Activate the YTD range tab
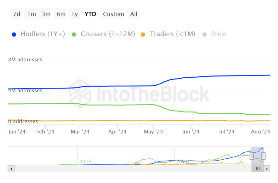278x183 pixels. [90, 14]
